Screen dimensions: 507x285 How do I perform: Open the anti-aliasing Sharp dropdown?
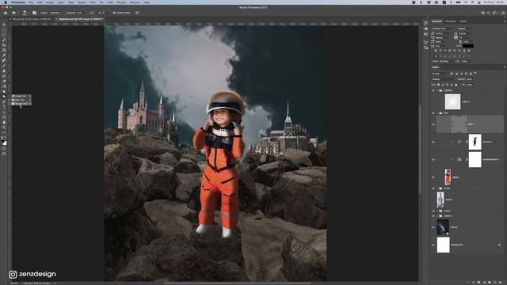coord(467,61)
